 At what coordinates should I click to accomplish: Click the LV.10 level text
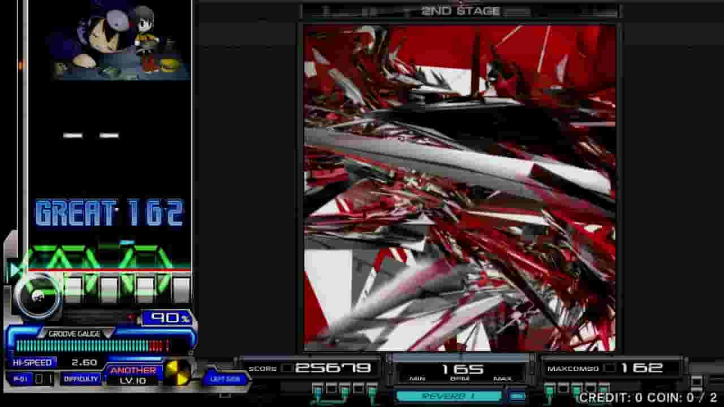[x=133, y=380]
